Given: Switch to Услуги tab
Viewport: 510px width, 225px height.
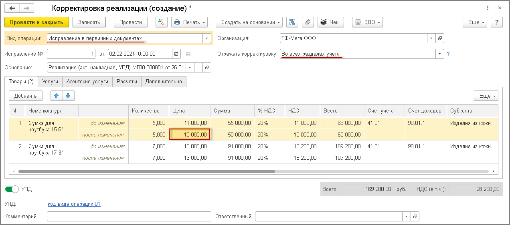Looking at the screenshot, I should point(50,82).
